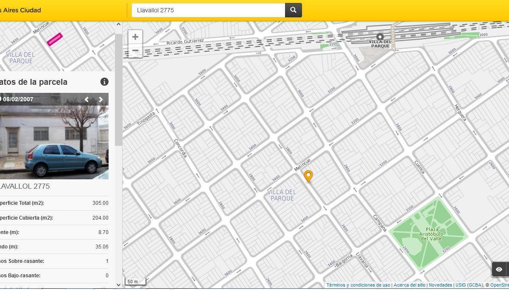The image size is (509, 290).
Task: Click the Ricardo Gutierrez street label
Action: click(185, 42)
